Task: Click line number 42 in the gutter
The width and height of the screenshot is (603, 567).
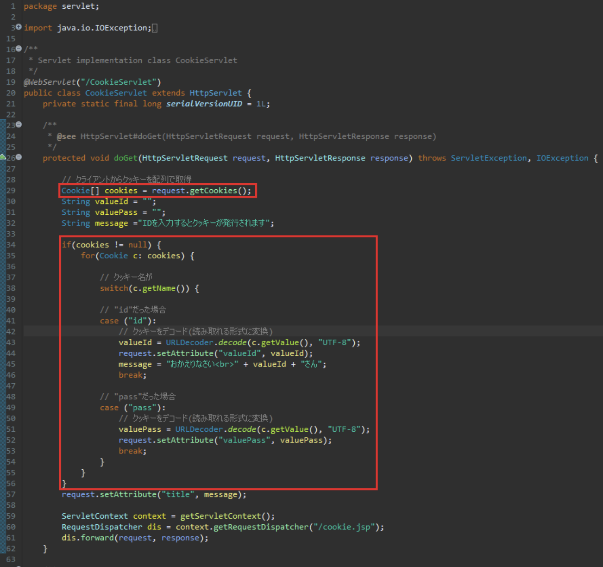Action: (10, 332)
